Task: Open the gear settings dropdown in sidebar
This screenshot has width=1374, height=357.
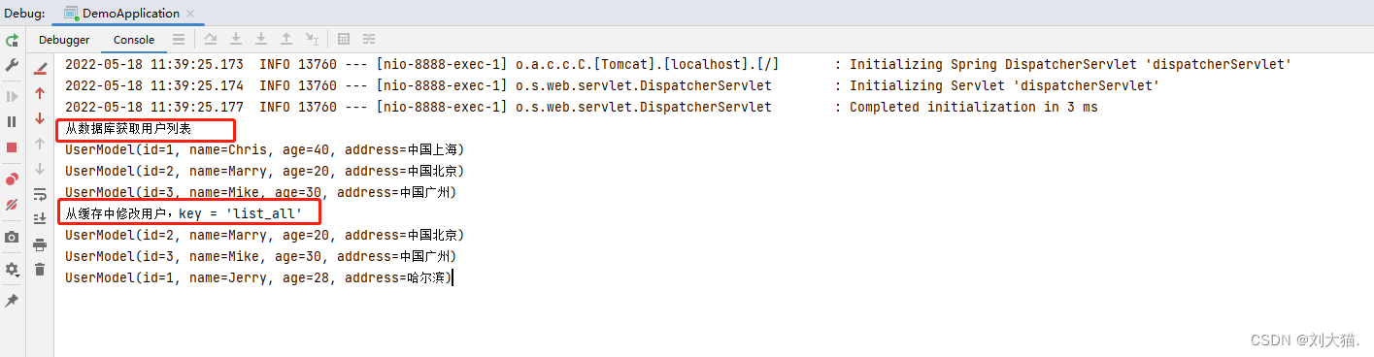Action: tap(12, 269)
